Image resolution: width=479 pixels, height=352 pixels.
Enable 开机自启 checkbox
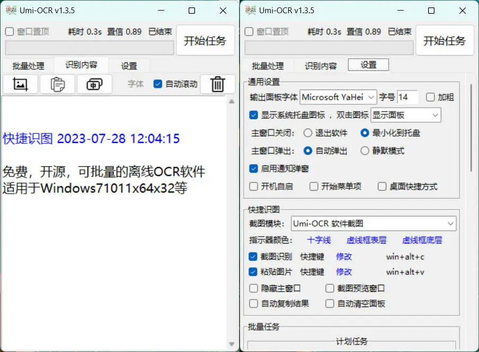click(253, 186)
